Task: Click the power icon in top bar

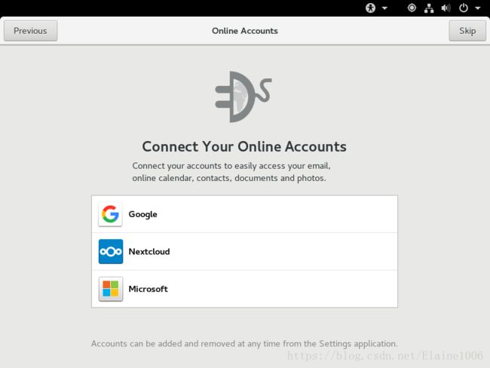Action: point(464,8)
